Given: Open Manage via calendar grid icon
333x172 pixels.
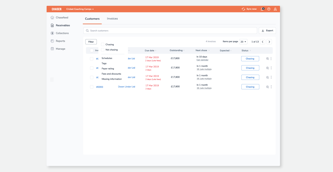Looking at the screenshot, I should point(52,49).
